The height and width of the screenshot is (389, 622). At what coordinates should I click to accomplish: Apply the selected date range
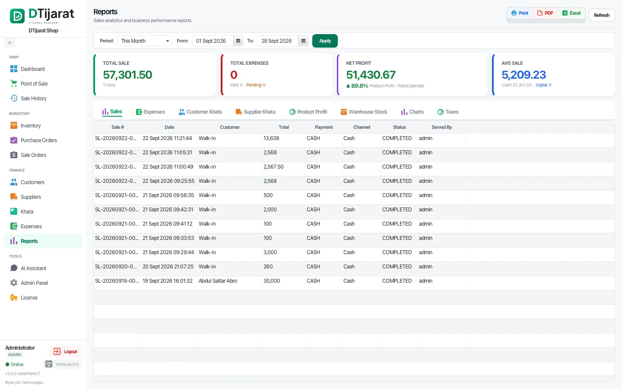point(325,41)
